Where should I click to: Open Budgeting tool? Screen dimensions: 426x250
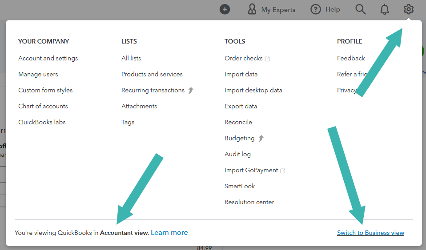tap(239, 139)
